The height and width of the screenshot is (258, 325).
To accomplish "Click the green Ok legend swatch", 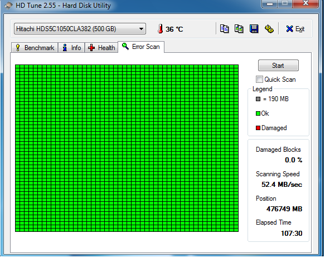I will click(258, 113).
